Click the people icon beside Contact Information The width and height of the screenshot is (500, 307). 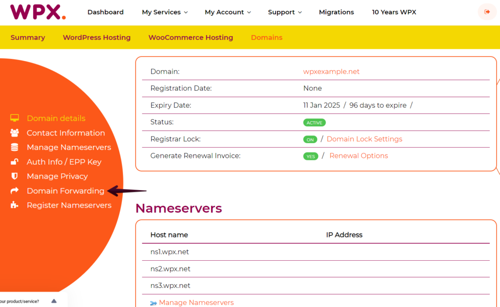point(14,133)
